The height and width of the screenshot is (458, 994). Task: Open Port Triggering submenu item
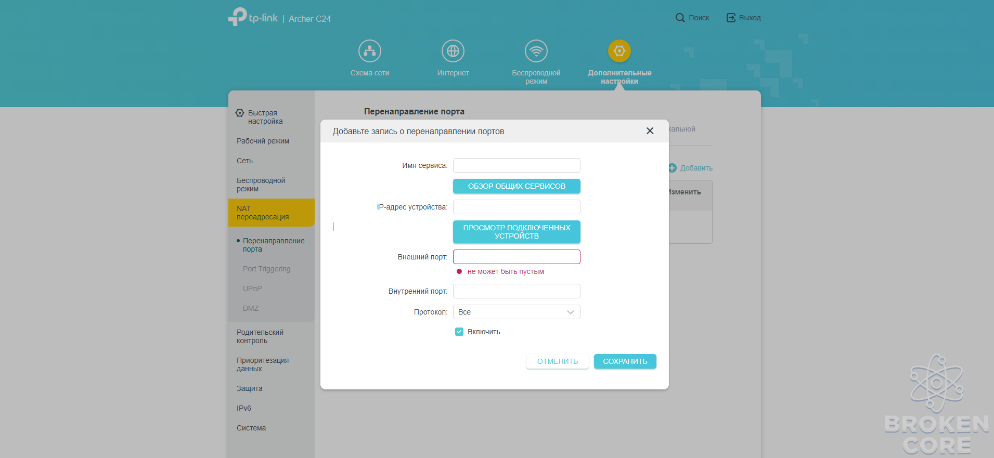[266, 269]
